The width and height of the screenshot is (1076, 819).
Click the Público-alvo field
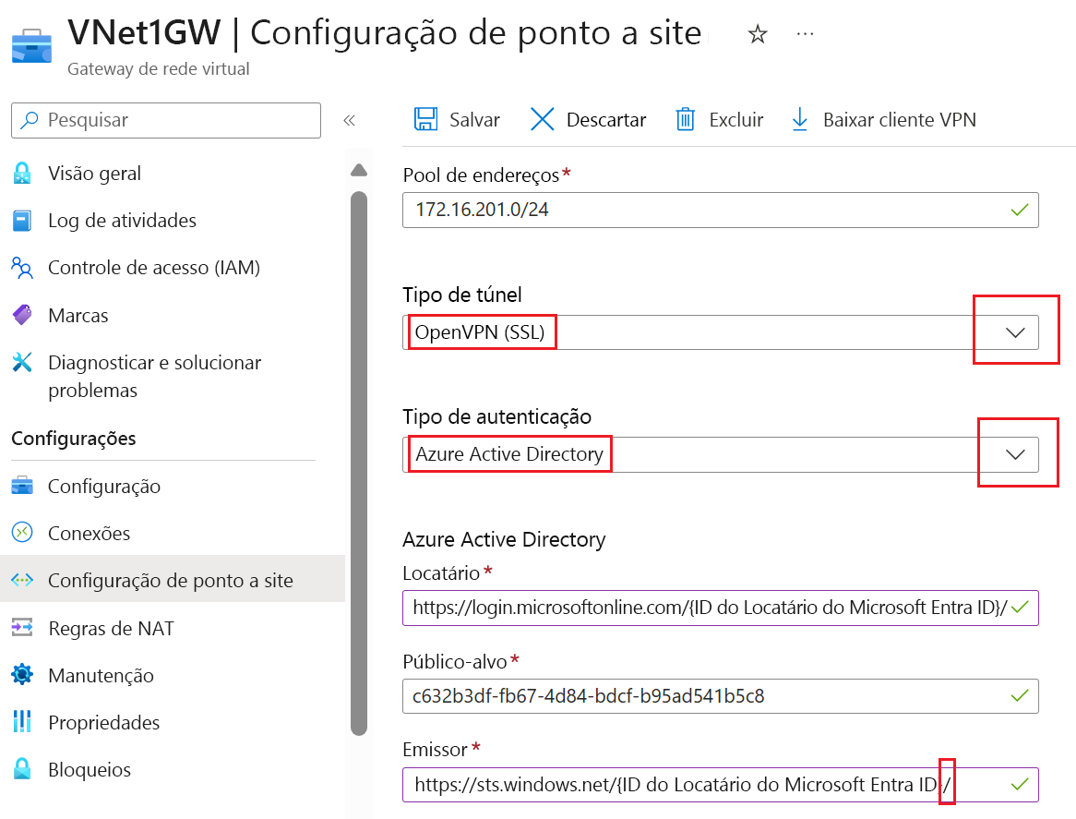pyautogui.click(x=721, y=696)
